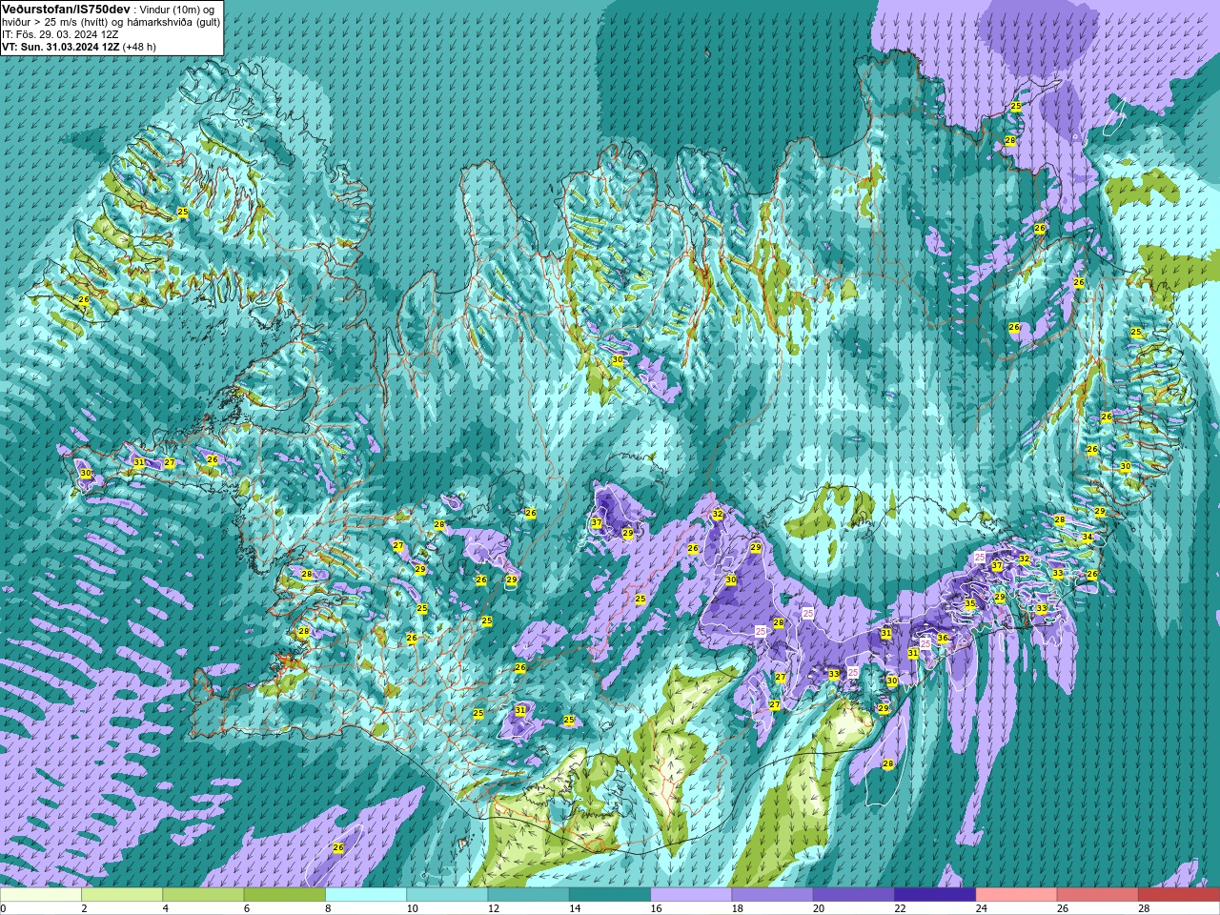Pick the light lavender 16–18 m/s legend swatch

691,895
